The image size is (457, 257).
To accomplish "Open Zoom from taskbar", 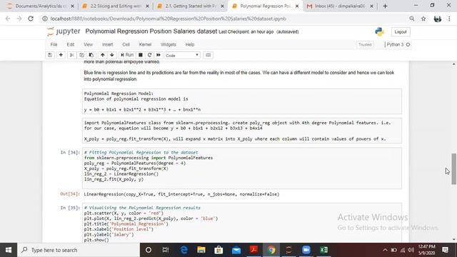I will 306,250.
